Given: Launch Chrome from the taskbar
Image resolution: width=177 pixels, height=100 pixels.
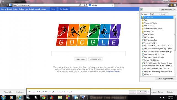Looking at the screenshot, I should 44,97.
